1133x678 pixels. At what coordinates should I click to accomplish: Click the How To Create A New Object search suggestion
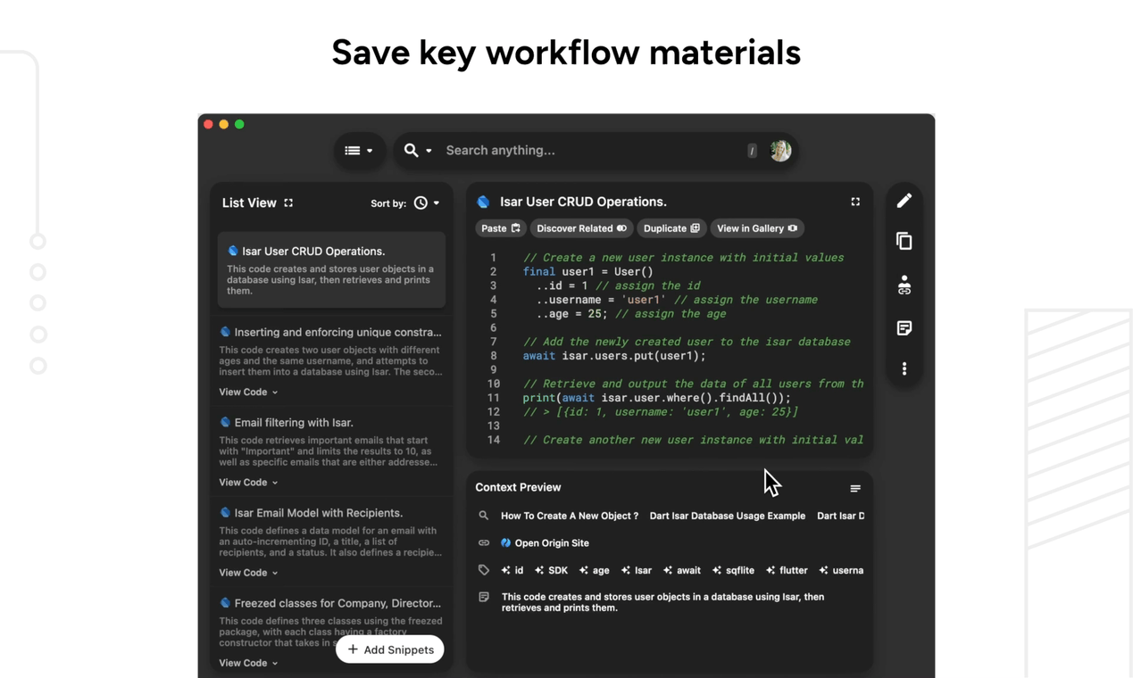pos(570,516)
